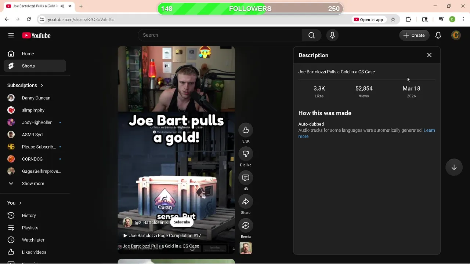Remix this short
The image size is (470, 264).
click(x=246, y=225)
